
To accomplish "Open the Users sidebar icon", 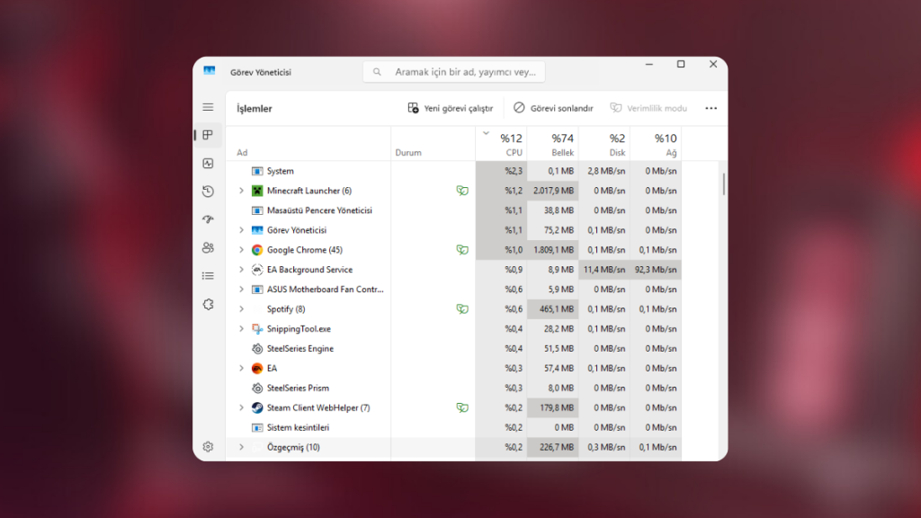I will pos(208,247).
